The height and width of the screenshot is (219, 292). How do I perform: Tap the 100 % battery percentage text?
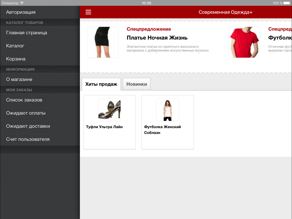click(277, 3)
